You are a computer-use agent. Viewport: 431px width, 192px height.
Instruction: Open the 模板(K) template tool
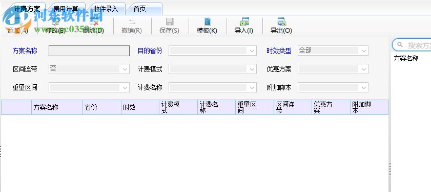[207, 26]
